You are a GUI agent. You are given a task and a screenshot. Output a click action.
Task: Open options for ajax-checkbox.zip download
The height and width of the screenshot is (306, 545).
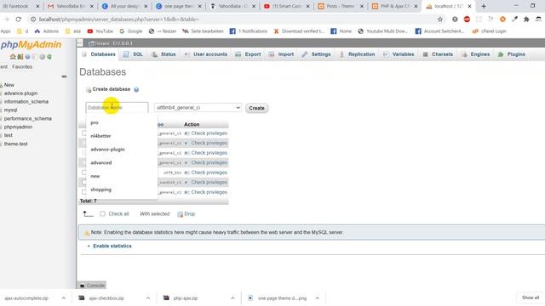pyautogui.click(x=148, y=298)
